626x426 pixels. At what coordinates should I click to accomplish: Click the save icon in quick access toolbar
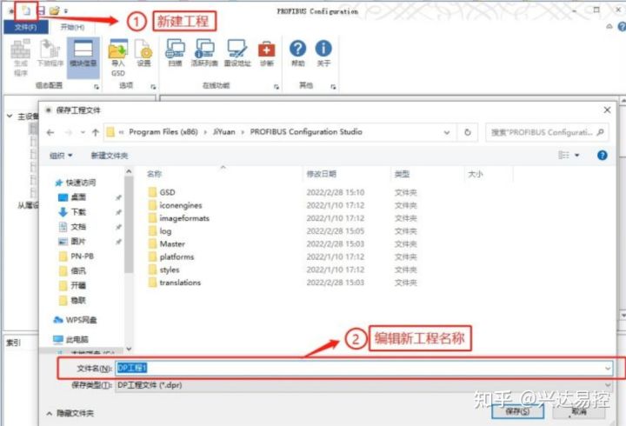tap(40, 10)
